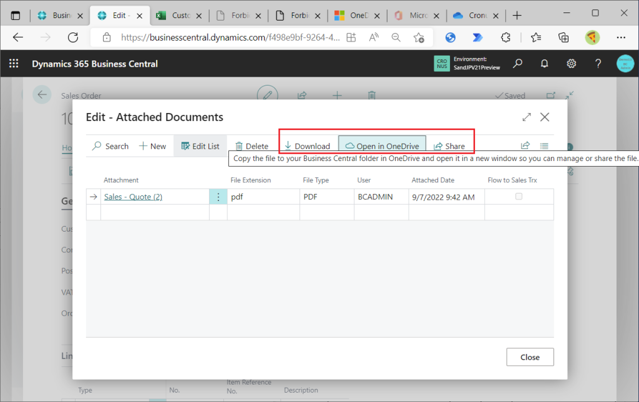The width and height of the screenshot is (639, 402).
Task: Open the browser Settings and more menu
Action: (x=621, y=37)
